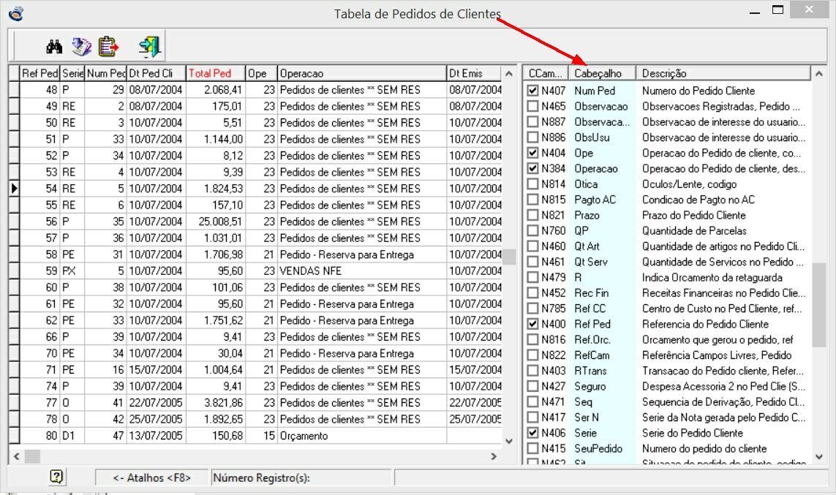Click the exit door toolbar icon

150,47
